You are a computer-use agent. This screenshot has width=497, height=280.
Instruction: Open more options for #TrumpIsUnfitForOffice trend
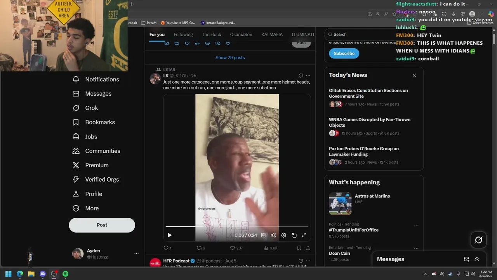416,225
